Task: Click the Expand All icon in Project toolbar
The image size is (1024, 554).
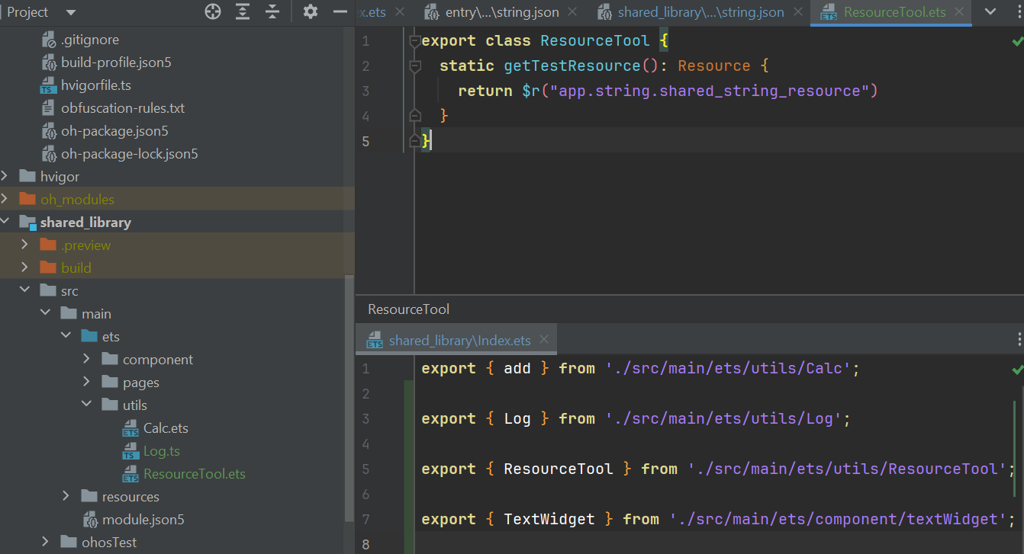Action: [243, 11]
